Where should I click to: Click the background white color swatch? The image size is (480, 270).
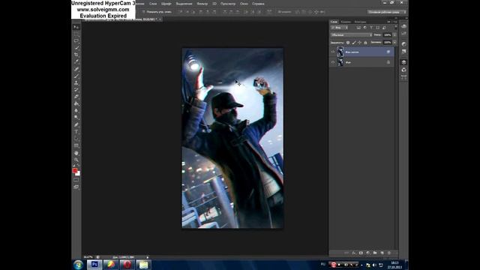tap(78, 173)
